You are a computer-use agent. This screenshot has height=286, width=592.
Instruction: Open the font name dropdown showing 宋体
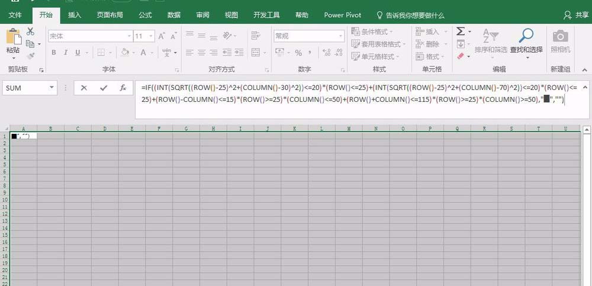(128, 36)
